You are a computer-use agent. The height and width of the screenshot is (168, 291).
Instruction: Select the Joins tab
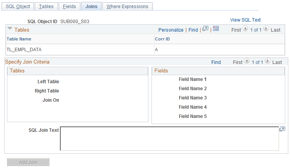(x=91, y=7)
